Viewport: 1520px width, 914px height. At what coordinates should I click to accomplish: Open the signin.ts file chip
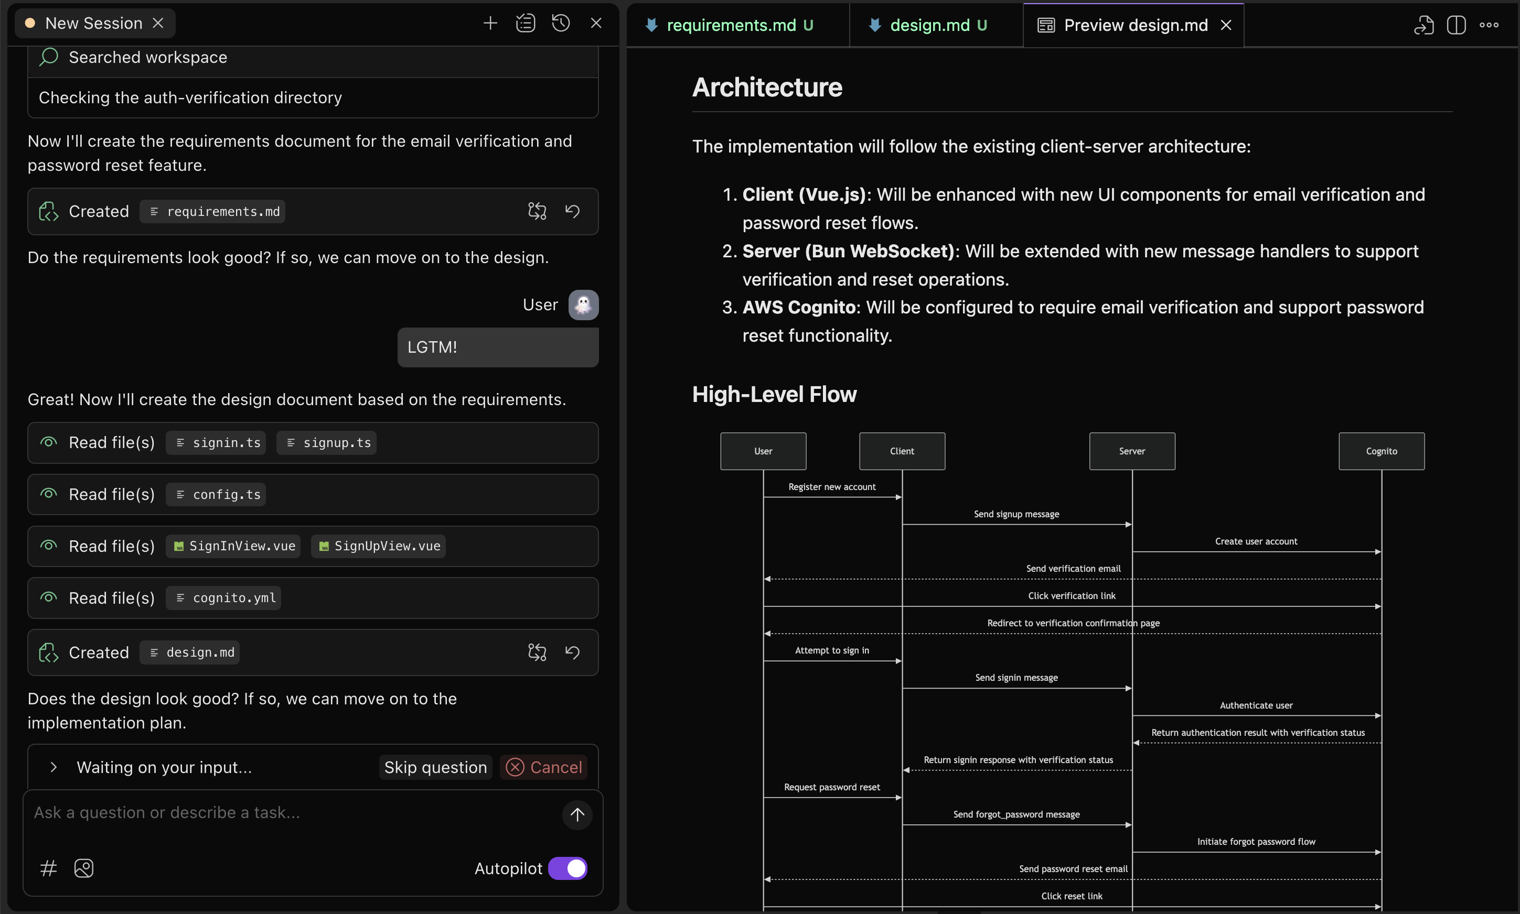[217, 443]
